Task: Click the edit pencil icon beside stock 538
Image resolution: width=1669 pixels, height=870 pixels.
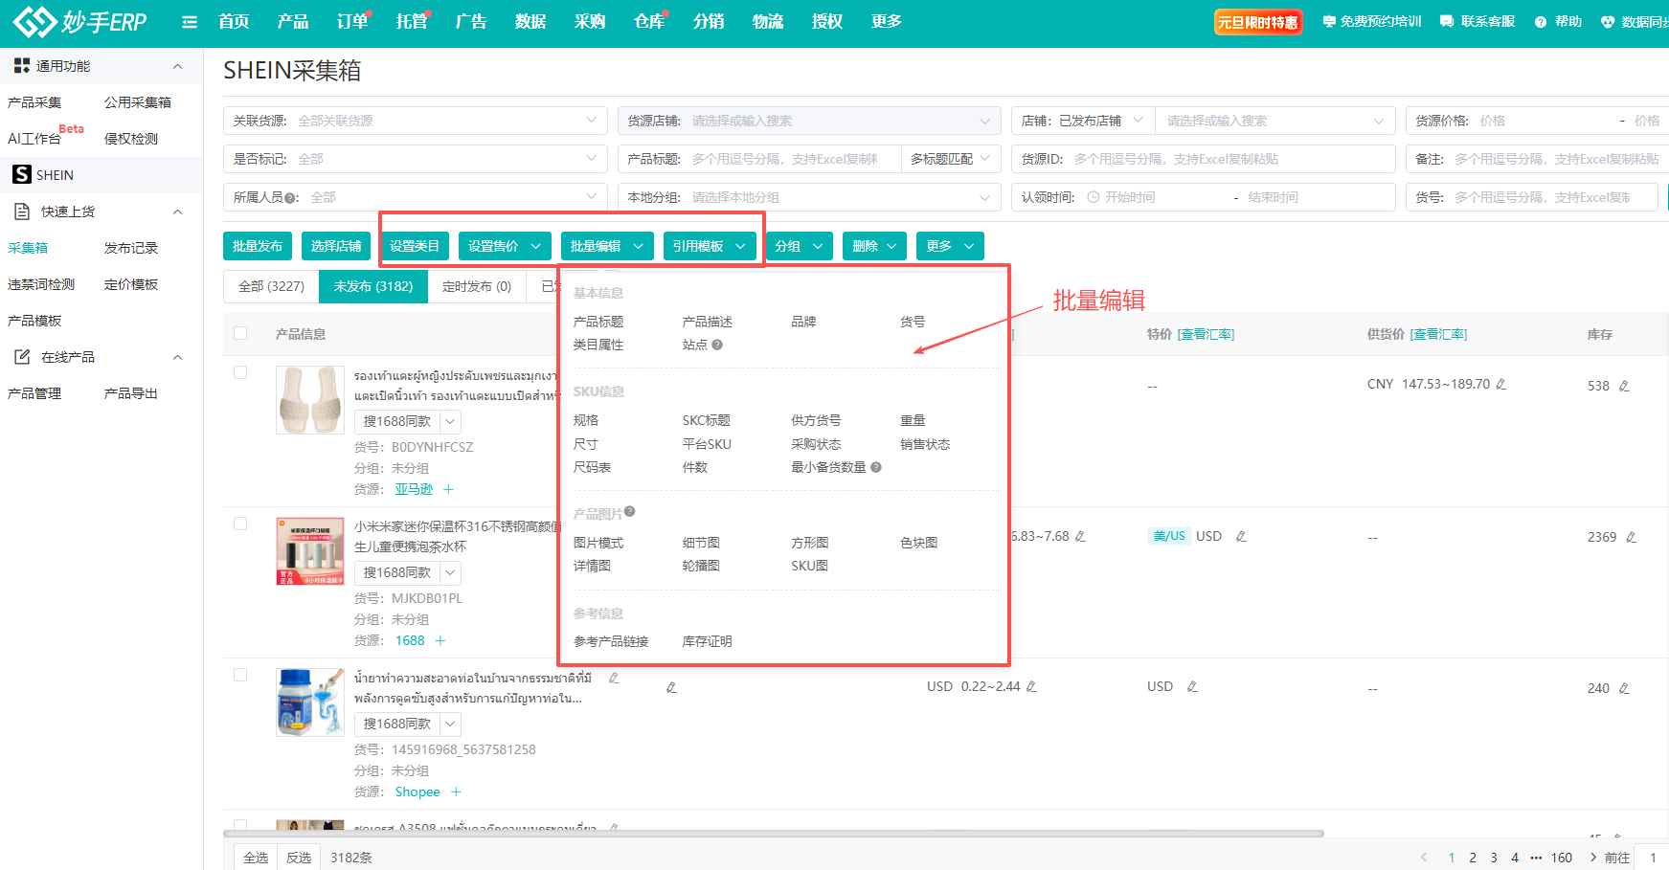Action: coord(1624,386)
